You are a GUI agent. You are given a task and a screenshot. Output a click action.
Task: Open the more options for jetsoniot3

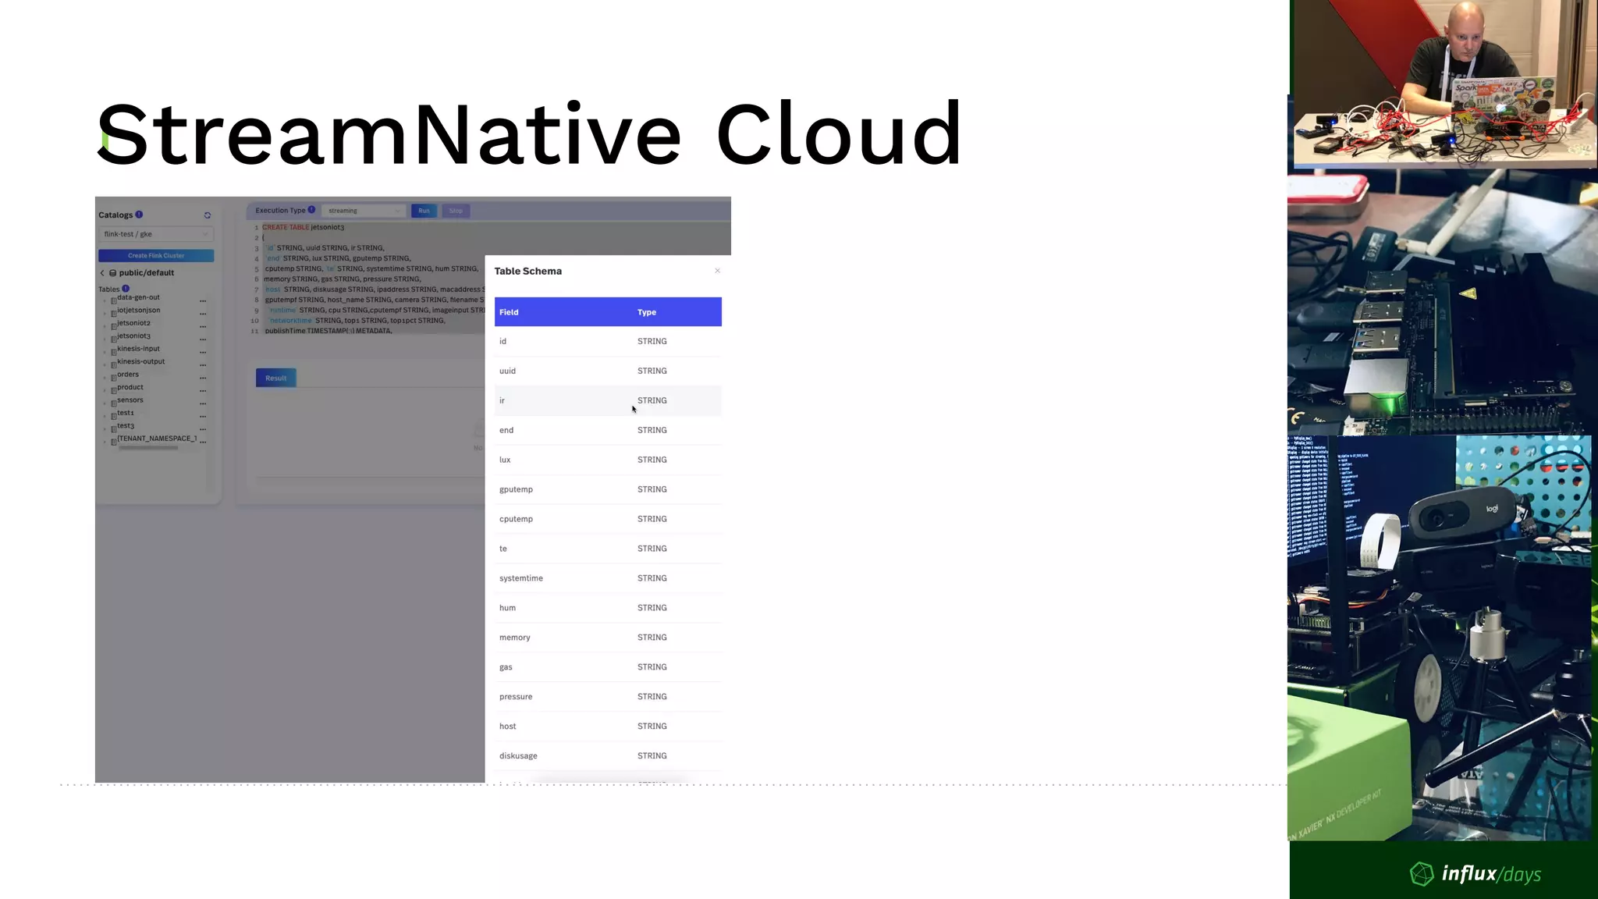coord(203,339)
